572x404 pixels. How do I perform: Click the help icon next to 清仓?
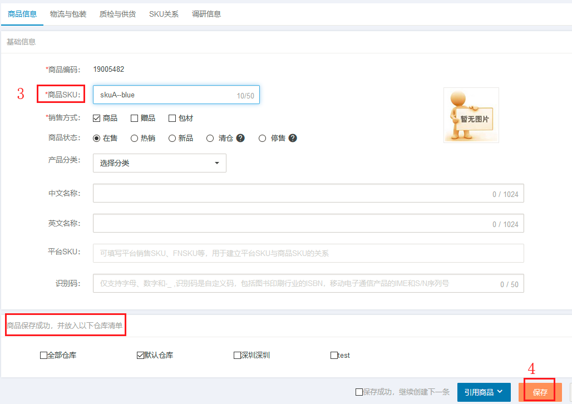pyautogui.click(x=240, y=138)
